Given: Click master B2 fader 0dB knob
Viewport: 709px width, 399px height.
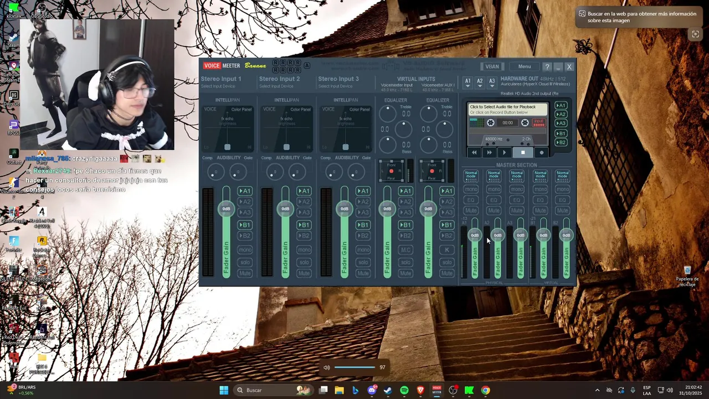Looking at the screenshot, I should point(566,235).
